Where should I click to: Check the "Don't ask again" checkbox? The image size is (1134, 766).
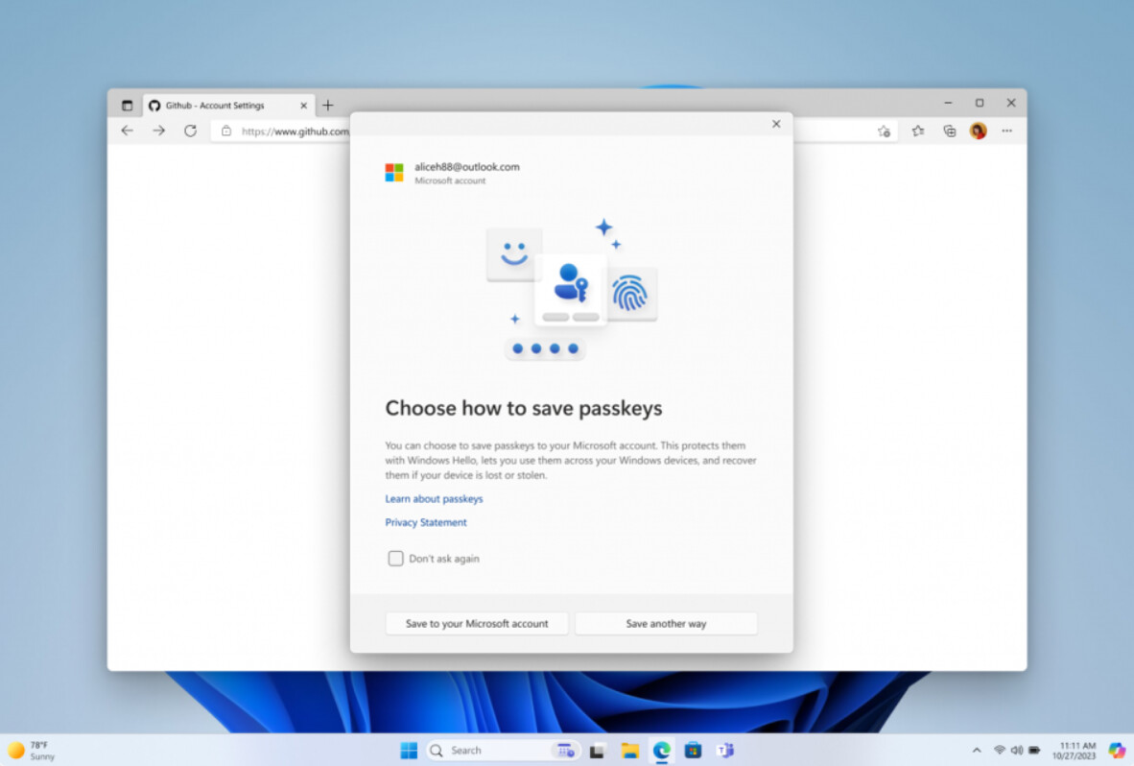click(395, 559)
